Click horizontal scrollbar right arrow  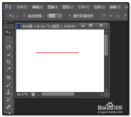tap(102, 95)
